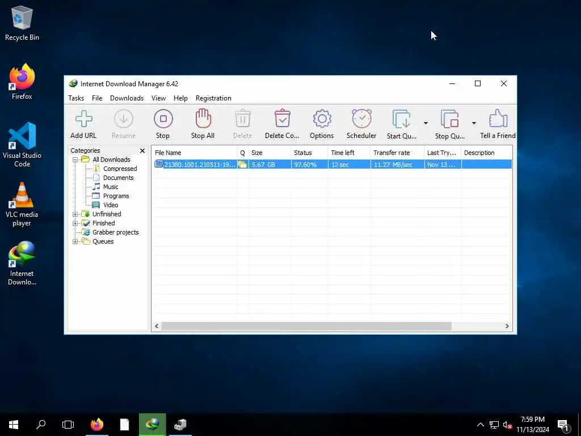This screenshot has height=436, width=581.
Task: Click the taskbar search icon
Action: tap(41, 425)
